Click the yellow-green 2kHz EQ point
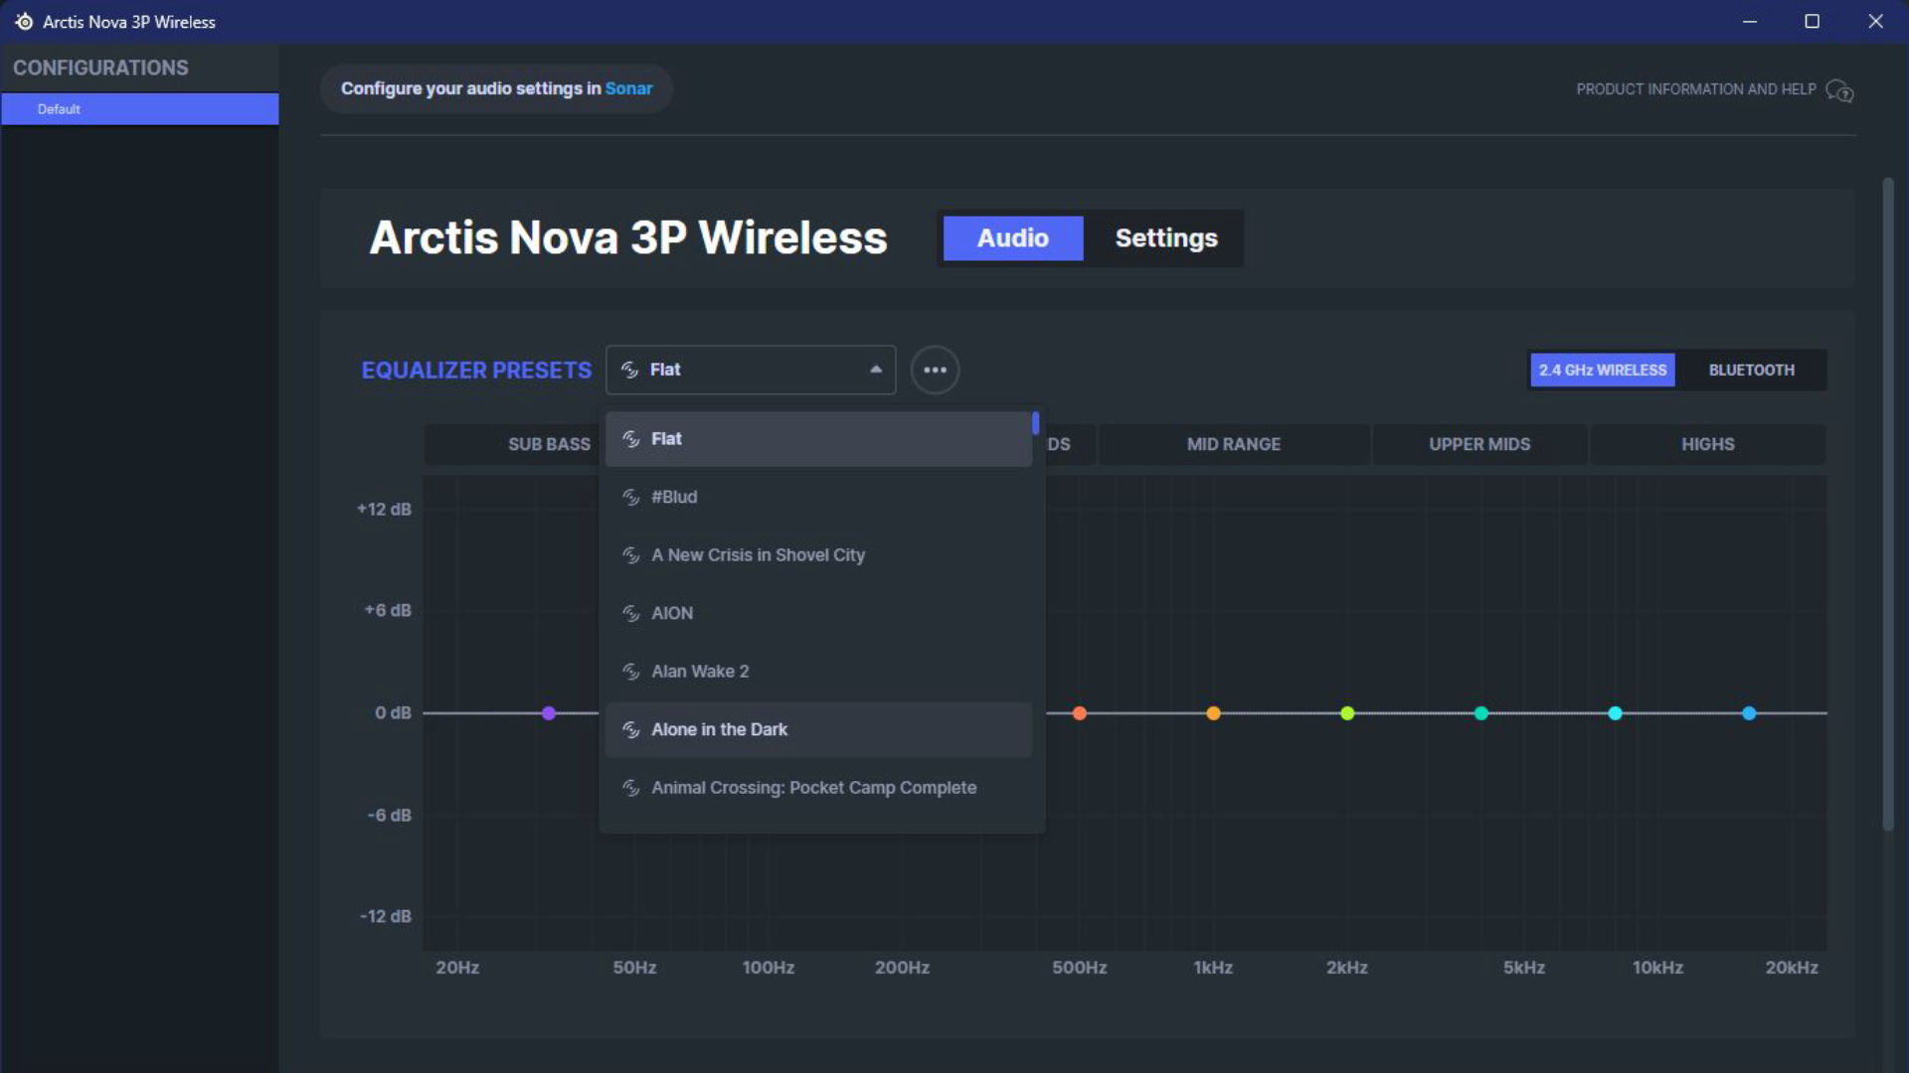Viewport: 1909px width, 1073px height. pyautogui.click(x=1347, y=713)
